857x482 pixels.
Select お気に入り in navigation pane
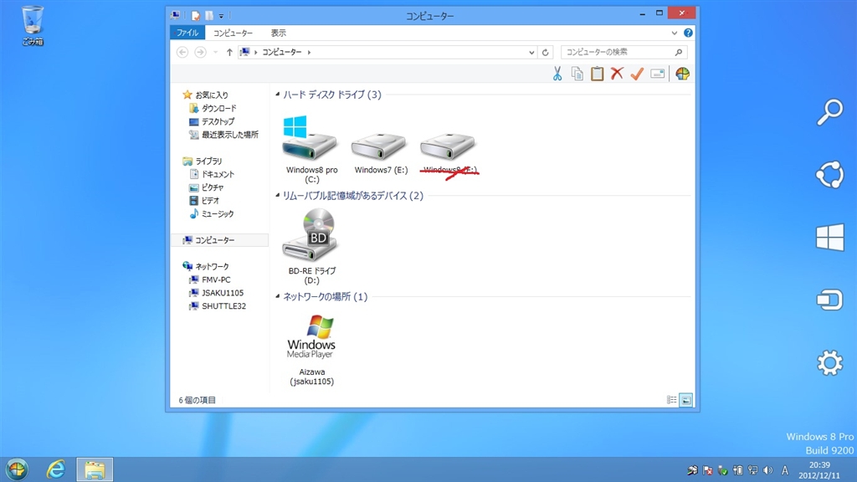(x=212, y=95)
